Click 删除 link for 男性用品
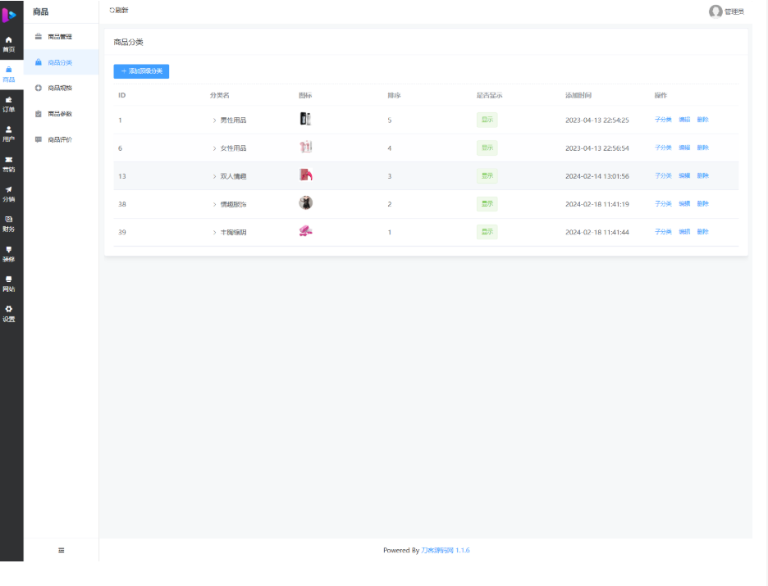 pyautogui.click(x=703, y=120)
